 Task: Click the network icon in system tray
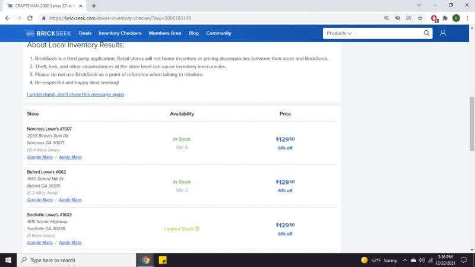tap(430, 260)
